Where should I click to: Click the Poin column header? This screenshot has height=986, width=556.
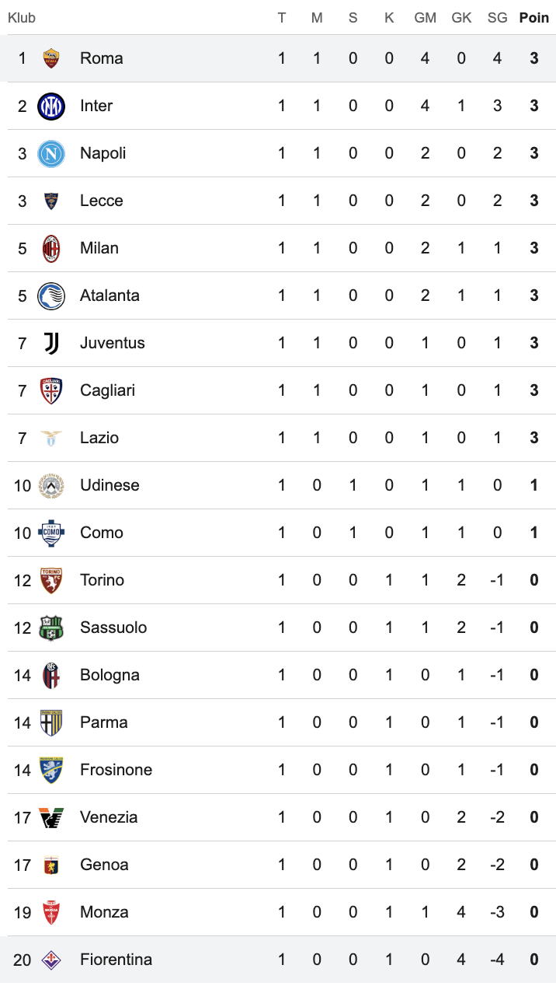pyautogui.click(x=534, y=18)
